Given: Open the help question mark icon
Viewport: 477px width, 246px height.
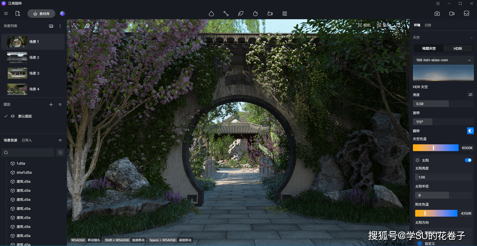Looking at the screenshot, I should 438,3.
